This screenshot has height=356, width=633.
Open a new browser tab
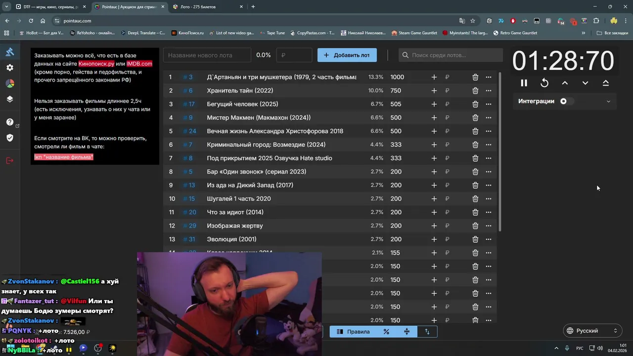click(x=253, y=7)
